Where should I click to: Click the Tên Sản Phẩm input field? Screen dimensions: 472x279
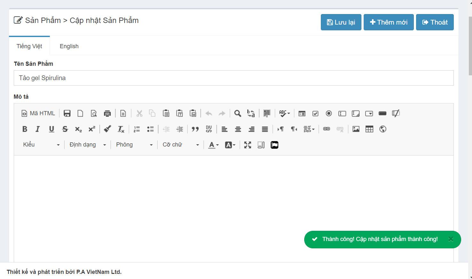coord(234,78)
